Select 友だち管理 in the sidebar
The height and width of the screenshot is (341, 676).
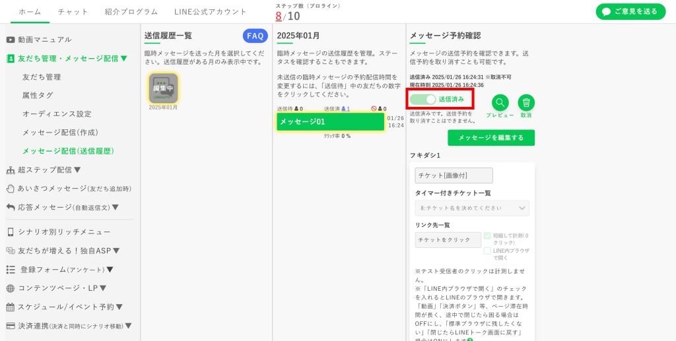tap(42, 77)
